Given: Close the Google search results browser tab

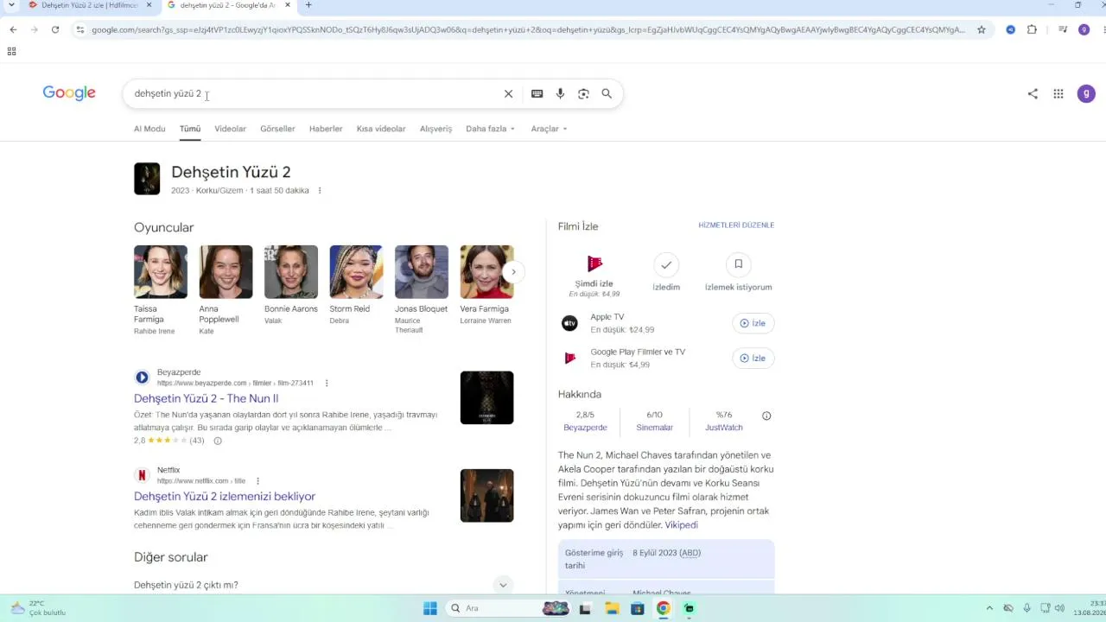Looking at the screenshot, I should point(288,5).
